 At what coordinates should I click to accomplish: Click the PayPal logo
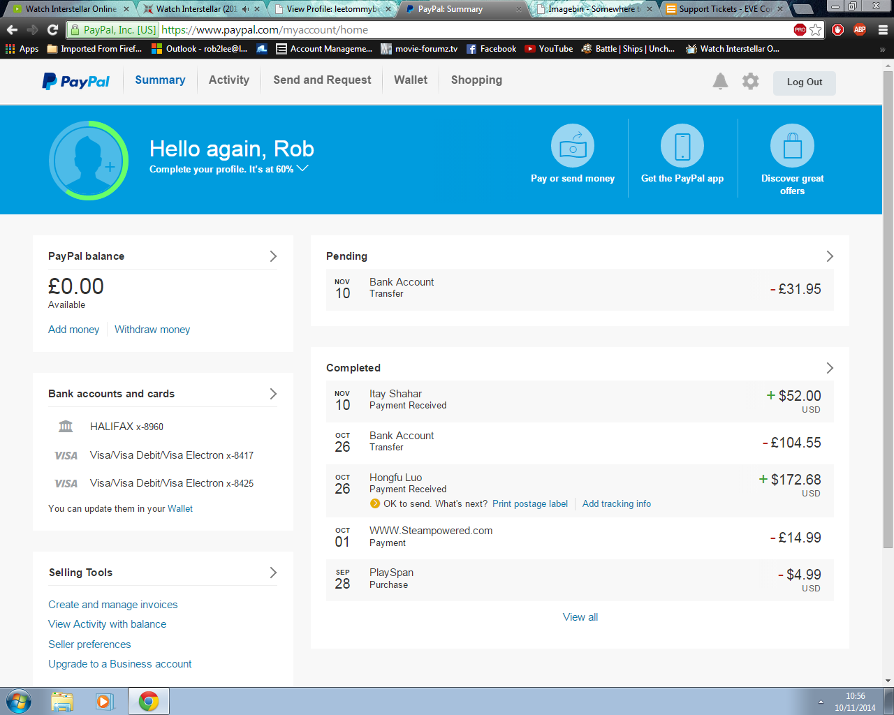(x=75, y=81)
